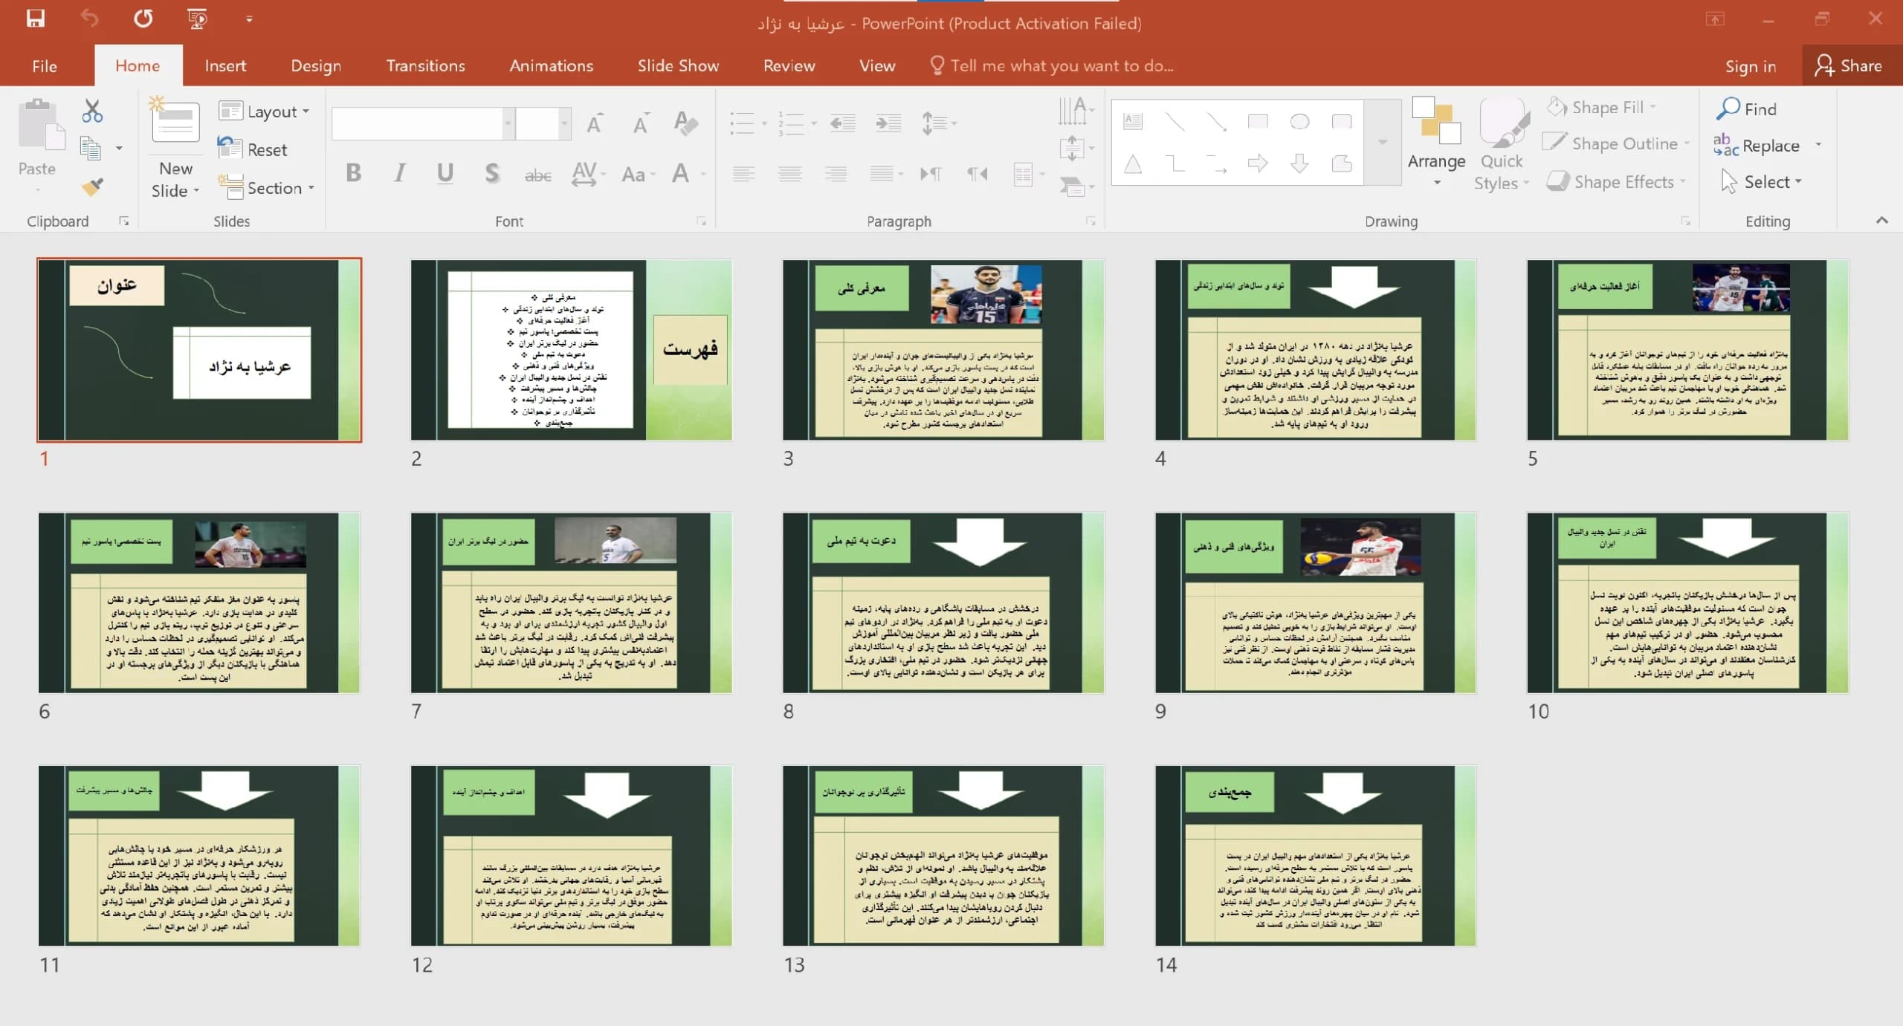Click the Repeat icon in title bar
Image resolution: width=1903 pixels, height=1026 pixels.
tap(143, 18)
